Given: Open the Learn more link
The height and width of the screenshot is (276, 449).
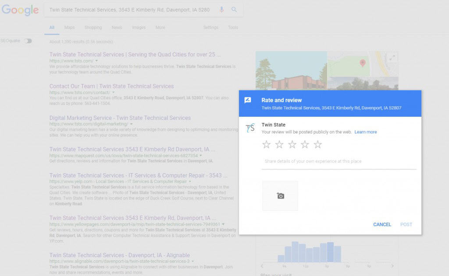Looking at the screenshot, I should click(x=366, y=132).
